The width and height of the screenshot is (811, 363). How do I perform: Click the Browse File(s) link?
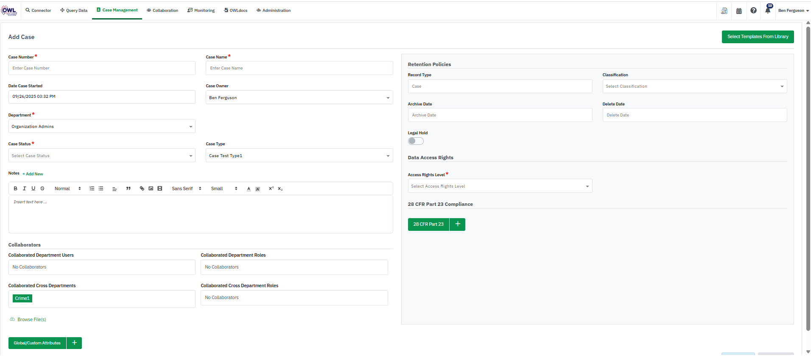point(31,319)
